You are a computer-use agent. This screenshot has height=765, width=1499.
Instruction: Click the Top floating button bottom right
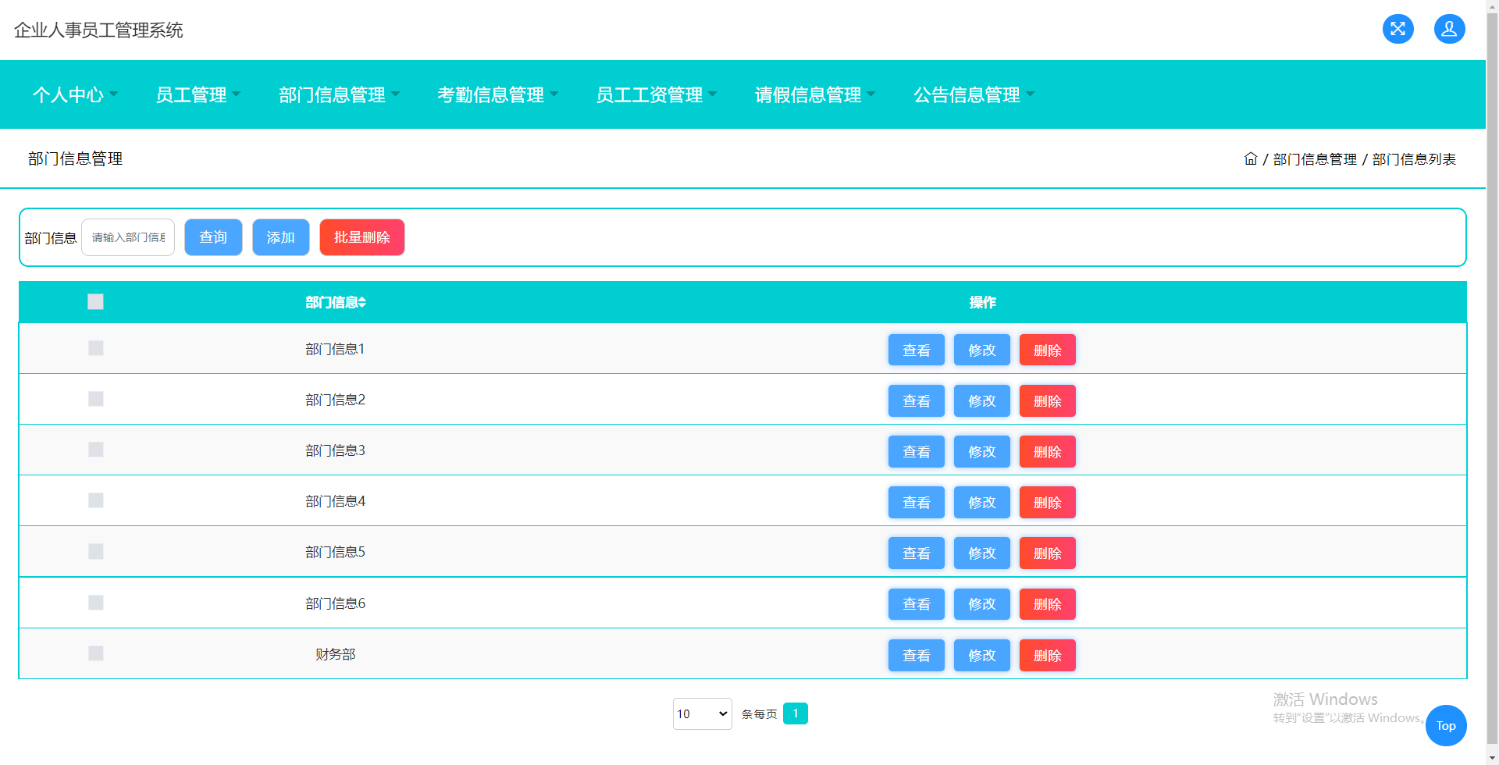pos(1446,725)
